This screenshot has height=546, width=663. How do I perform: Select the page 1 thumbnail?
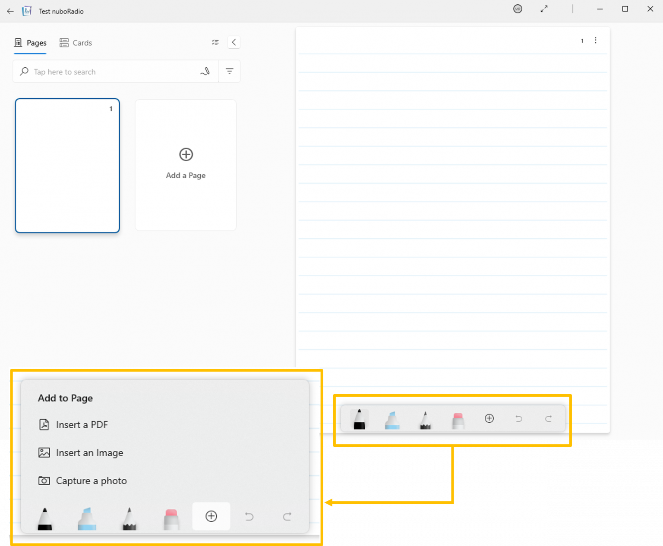pyautogui.click(x=67, y=166)
